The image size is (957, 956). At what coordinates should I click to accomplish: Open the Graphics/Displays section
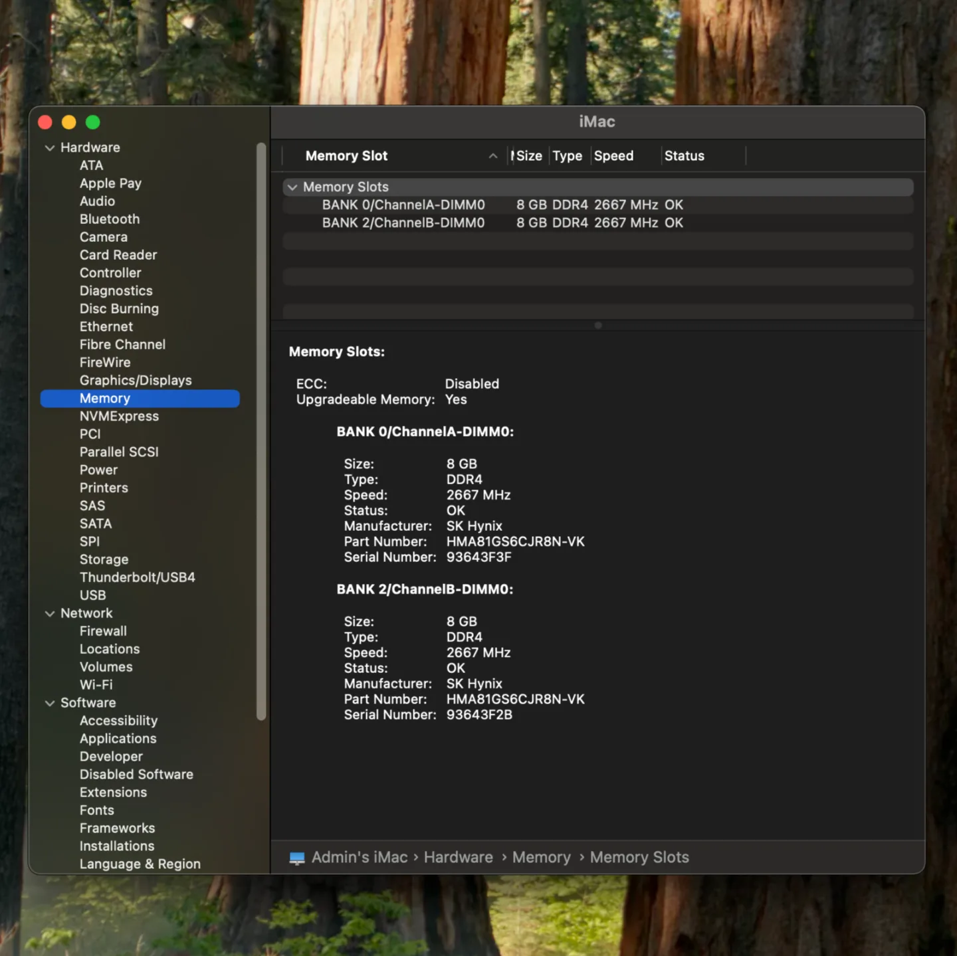tap(136, 380)
